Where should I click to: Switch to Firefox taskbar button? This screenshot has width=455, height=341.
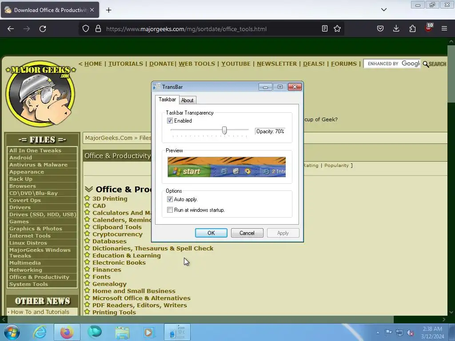click(x=67, y=332)
